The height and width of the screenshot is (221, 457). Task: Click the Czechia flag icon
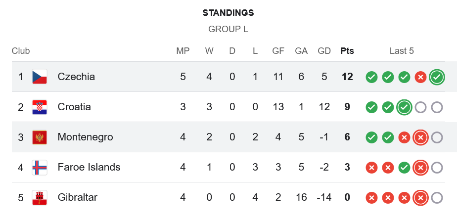point(39,77)
